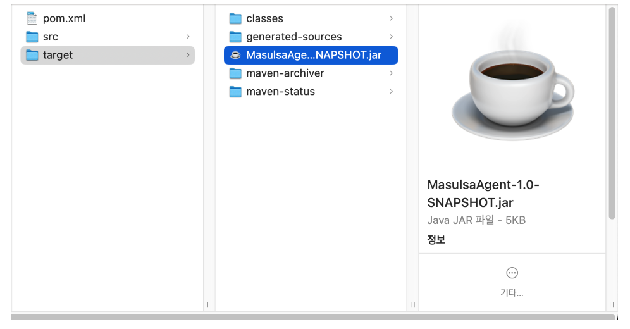Select the generated-sources folder name
Image resolution: width=630 pixels, height=329 pixels.
coord(294,37)
